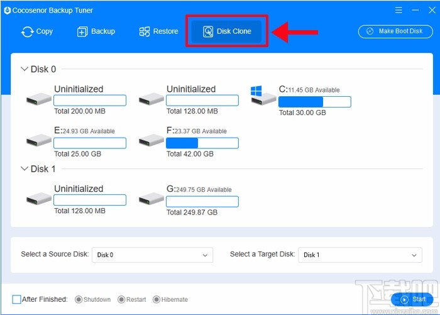Choose the Shutdown radio option
Viewport: 440px width, 315px height.
coord(79,299)
